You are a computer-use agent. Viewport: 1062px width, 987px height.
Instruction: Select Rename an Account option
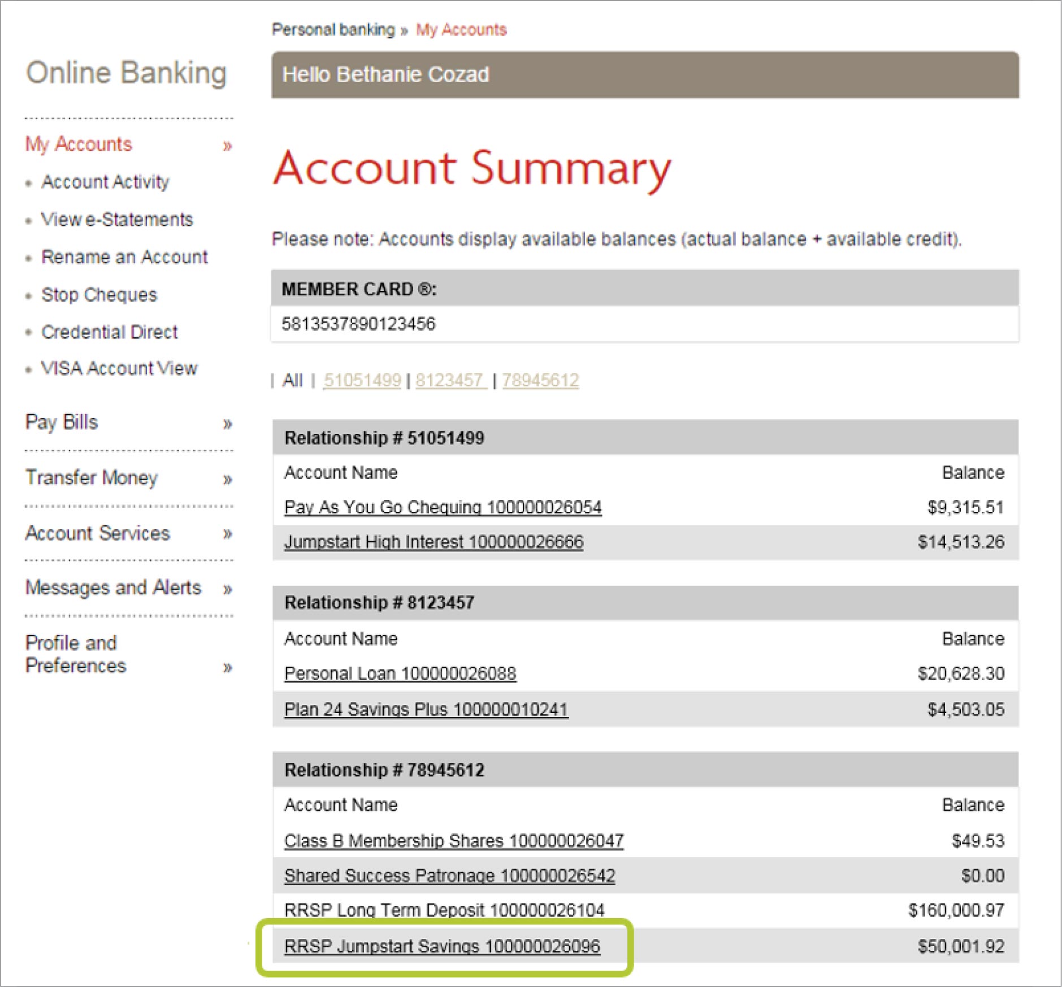(x=124, y=257)
